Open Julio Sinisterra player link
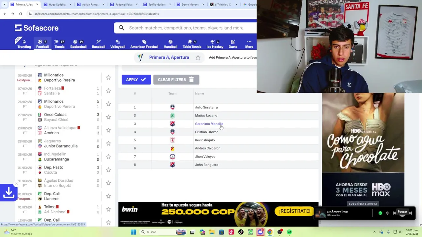Image resolution: width=422 pixels, height=237 pixels. coord(206,107)
